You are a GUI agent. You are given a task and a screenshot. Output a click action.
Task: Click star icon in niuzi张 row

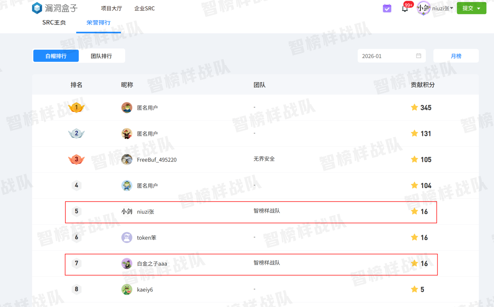pos(414,211)
